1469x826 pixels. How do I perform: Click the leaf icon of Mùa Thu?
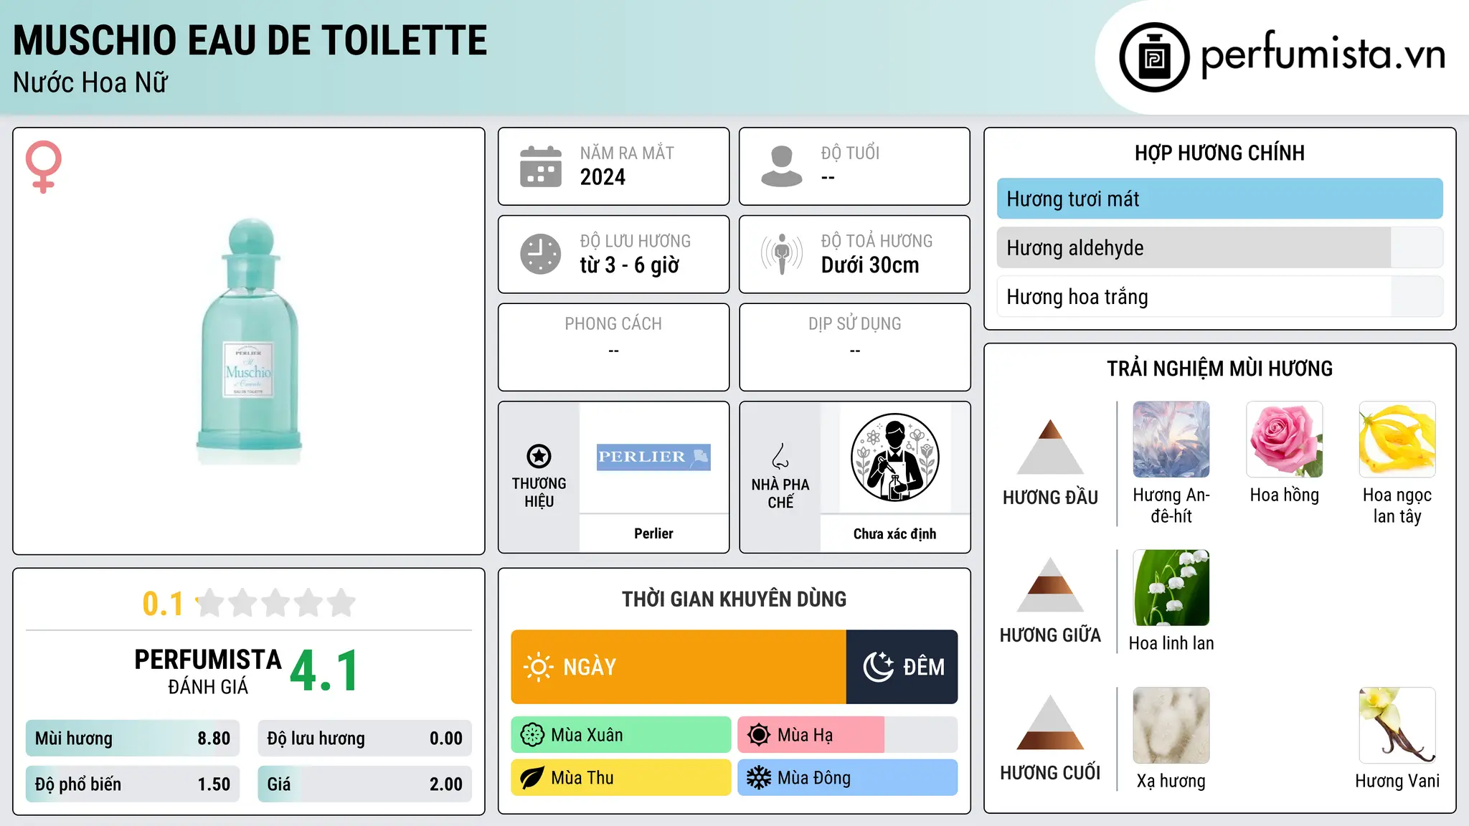[x=532, y=778]
